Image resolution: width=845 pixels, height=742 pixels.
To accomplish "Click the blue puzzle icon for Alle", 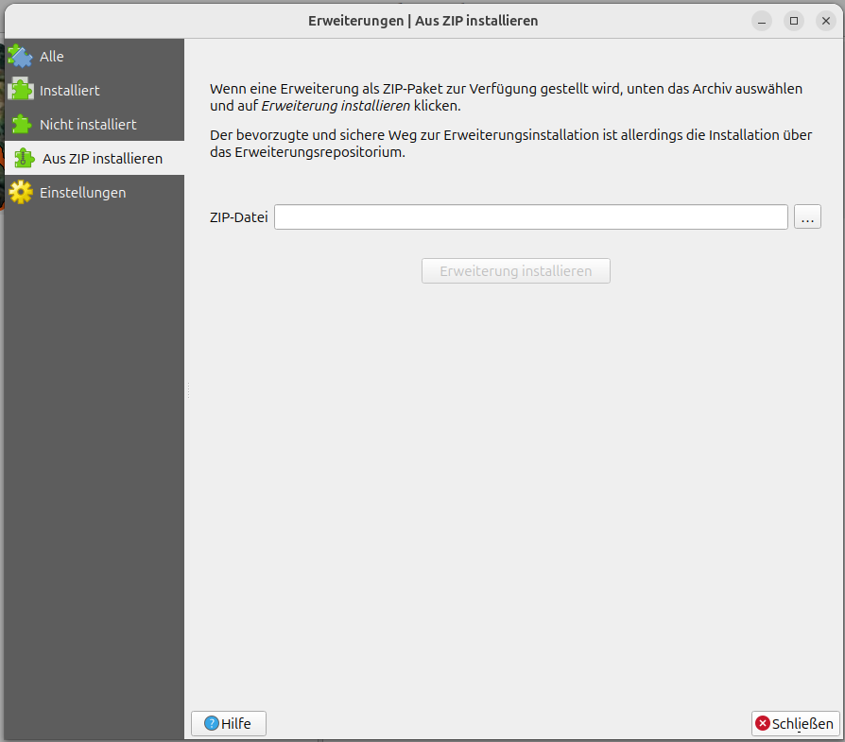I will pos(20,57).
